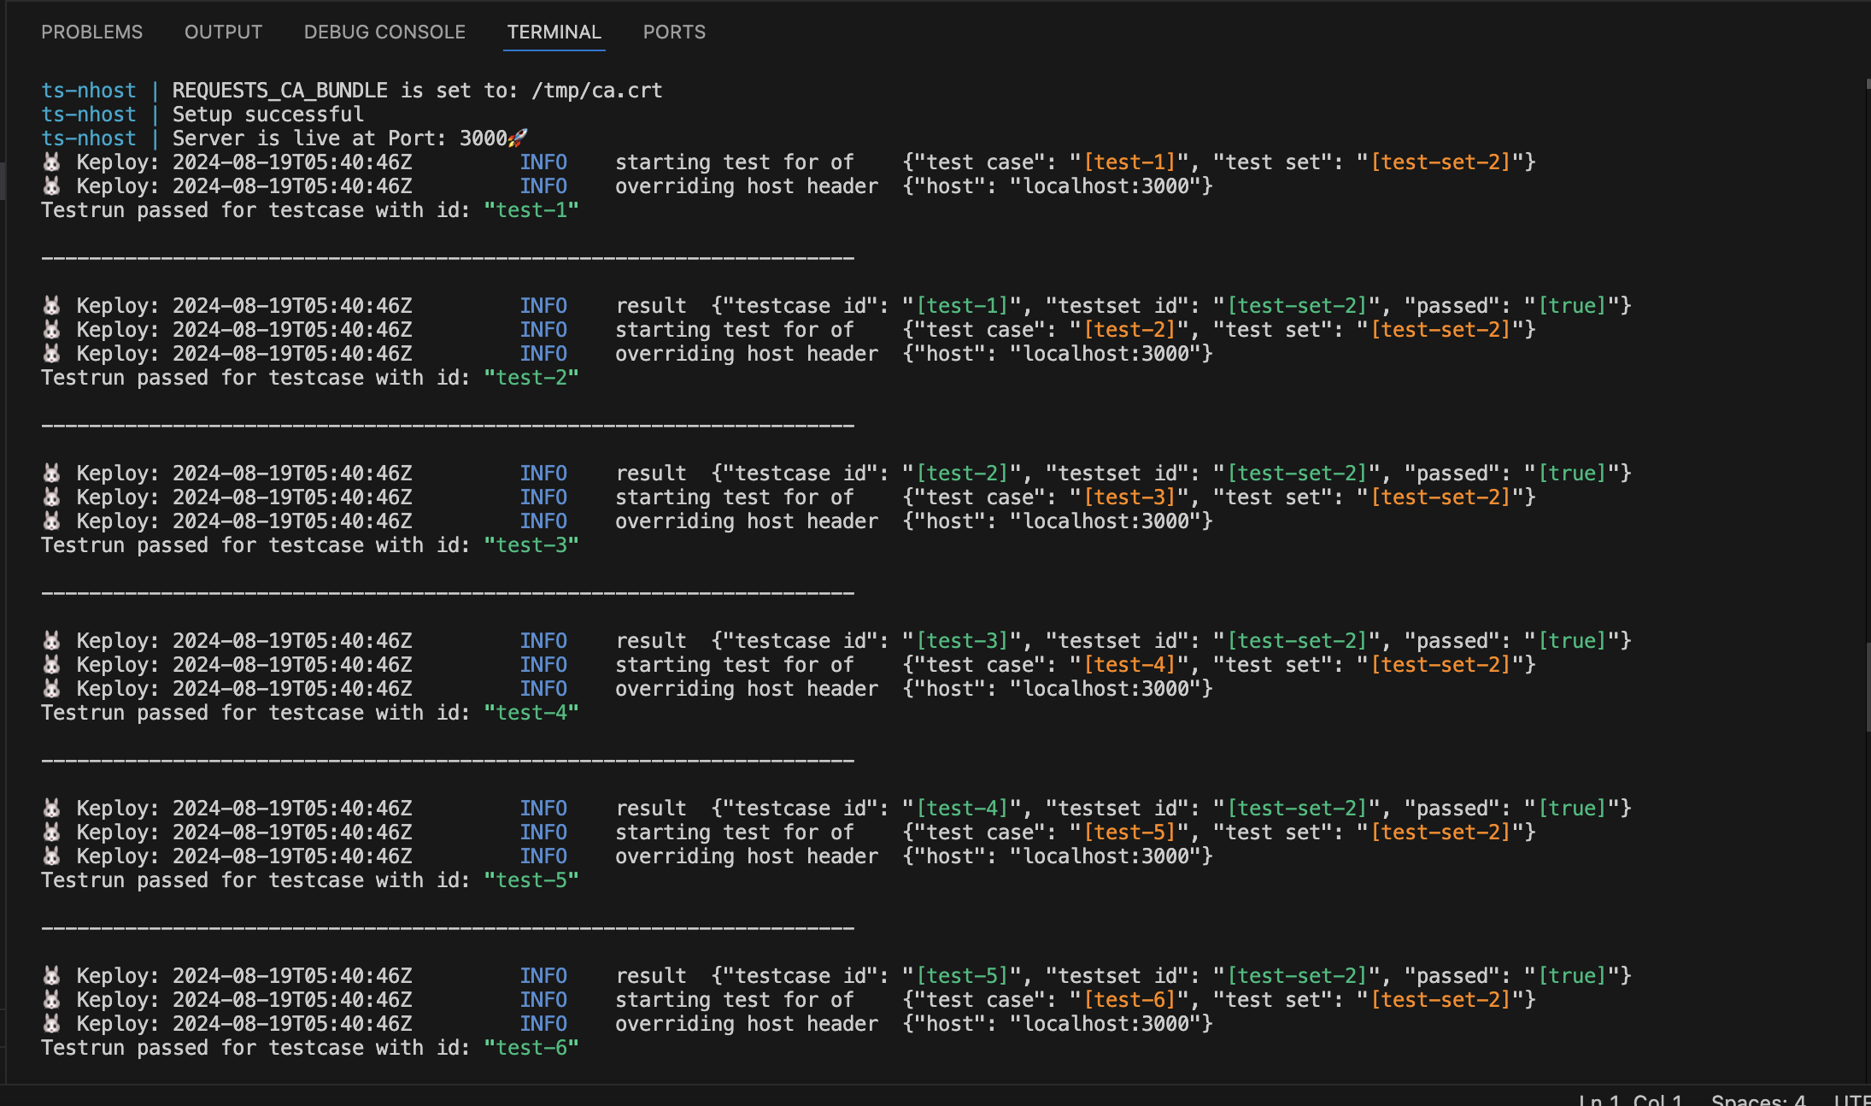The image size is (1871, 1106).
Task: Click [true] in the test-2 result line
Action: (x=1572, y=474)
